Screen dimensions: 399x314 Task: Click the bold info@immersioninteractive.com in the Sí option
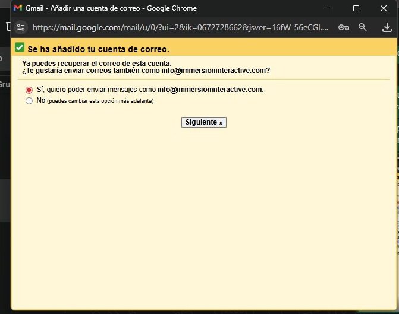click(x=209, y=90)
